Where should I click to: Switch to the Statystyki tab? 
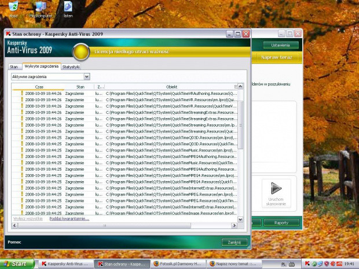click(71, 67)
